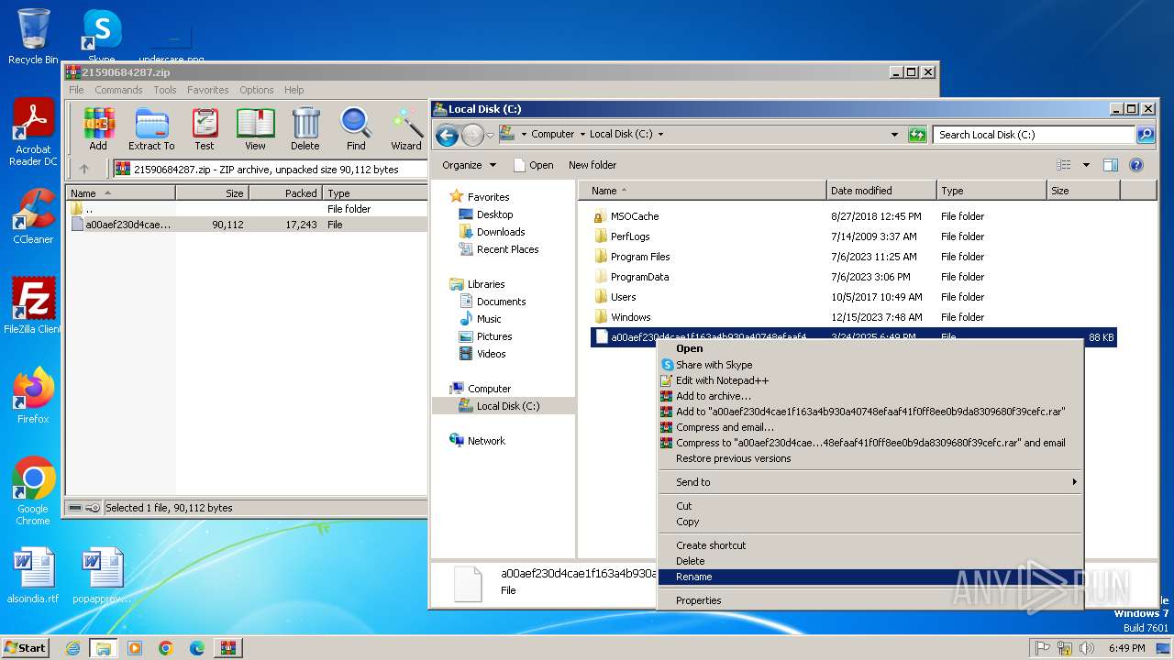Screen dimensions: 1174x660
Task: Click the Extract To icon in WinRAR
Action: pyautogui.click(x=151, y=128)
